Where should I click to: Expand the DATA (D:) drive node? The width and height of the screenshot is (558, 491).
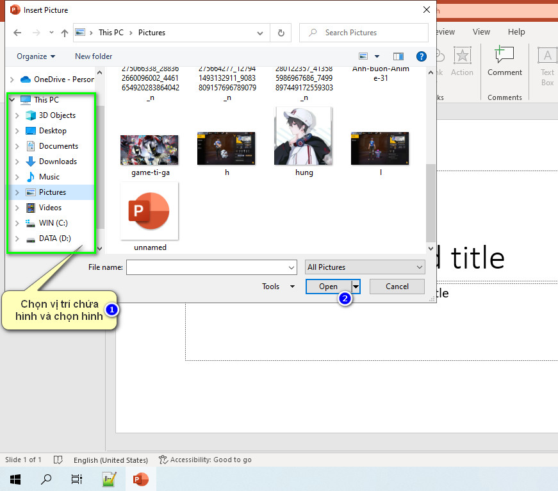coord(17,238)
